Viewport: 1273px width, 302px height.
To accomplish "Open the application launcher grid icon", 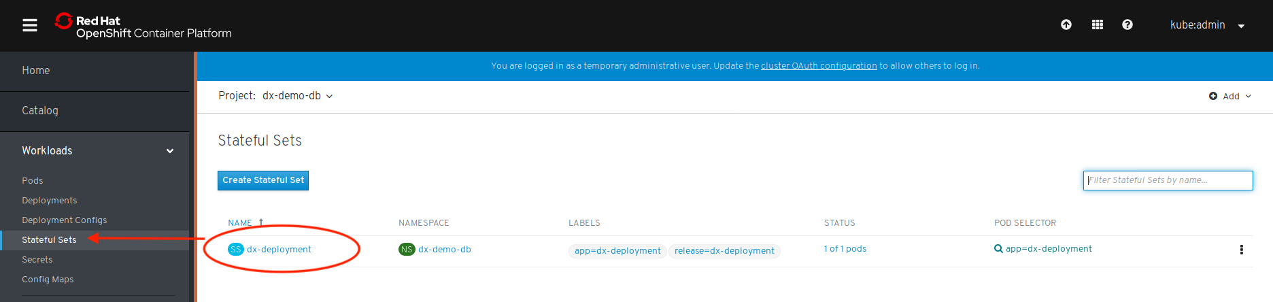I will click(x=1098, y=25).
